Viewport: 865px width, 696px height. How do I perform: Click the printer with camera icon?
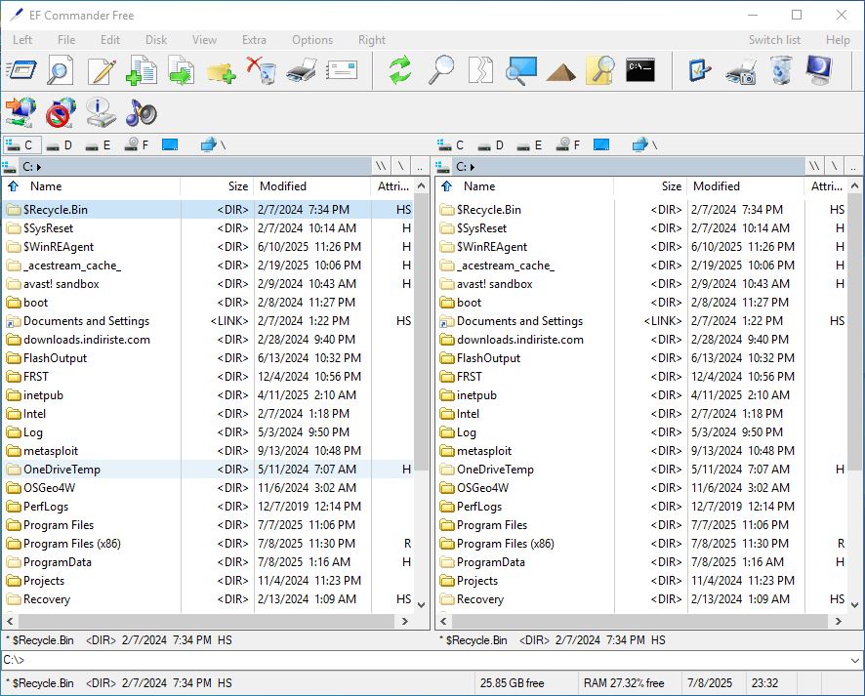(x=740, y=71)
